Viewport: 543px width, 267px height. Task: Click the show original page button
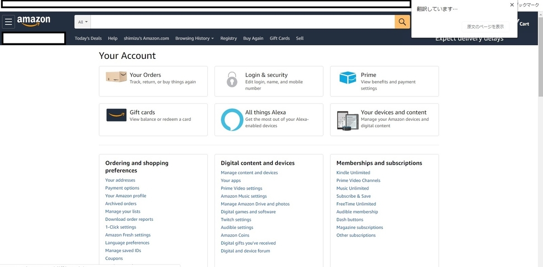point(485,27)
